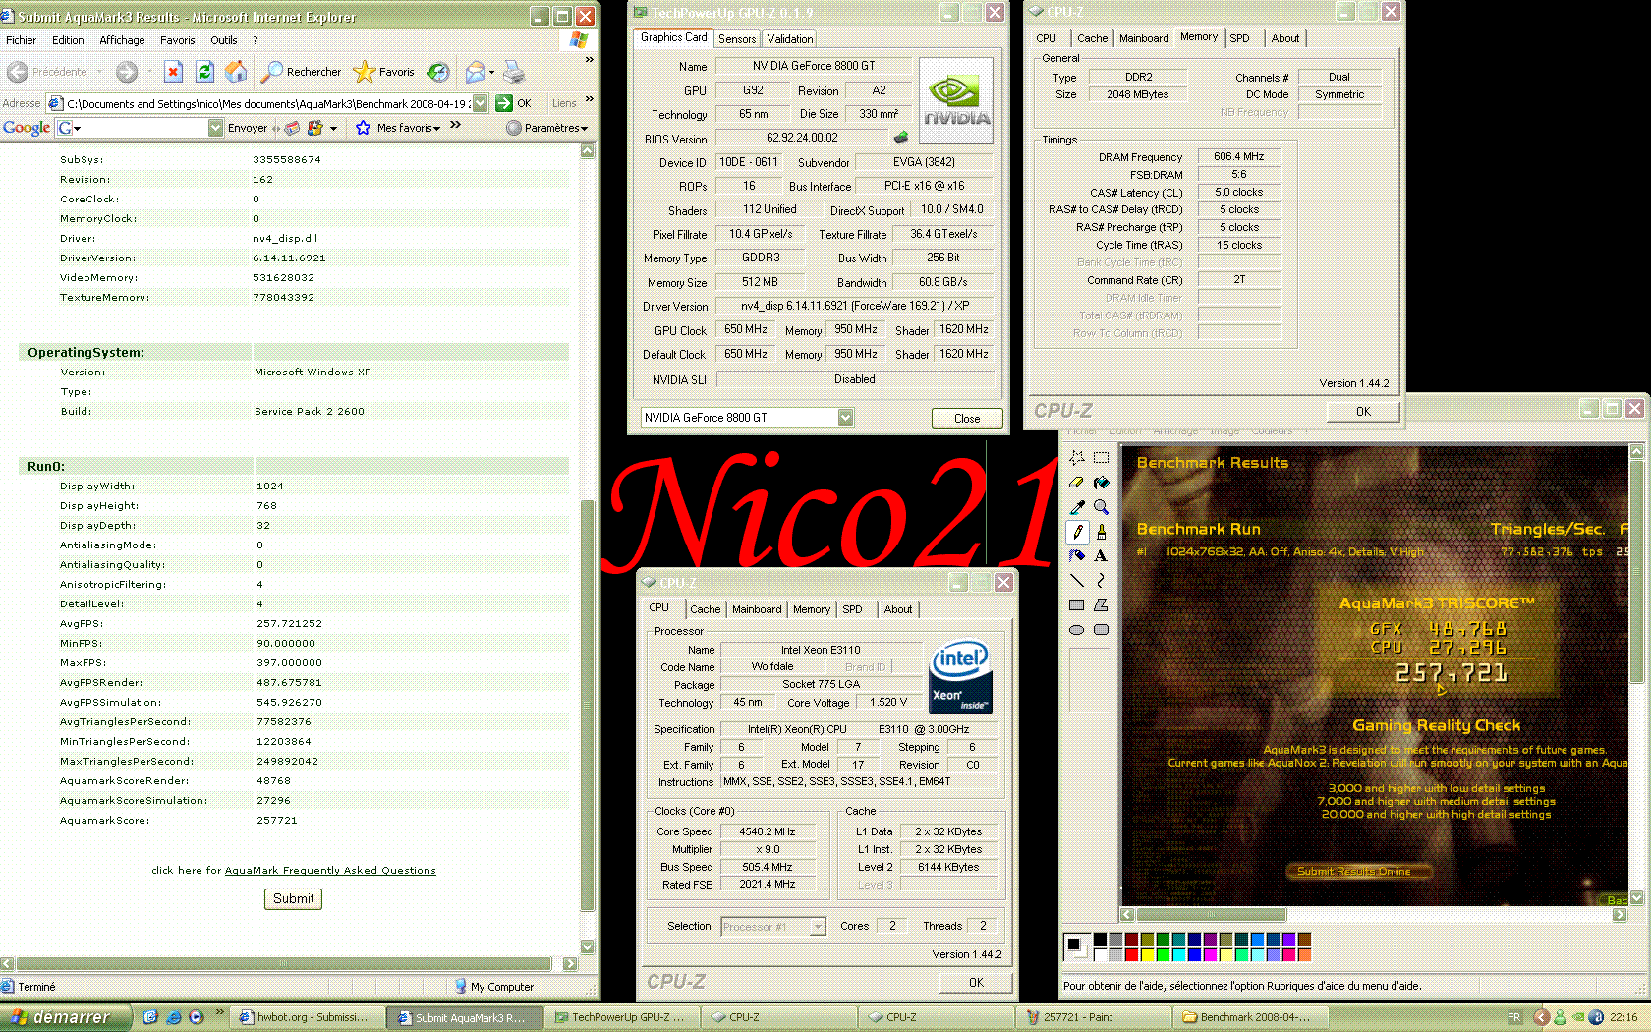Open the Mail button dropdown arrow
This screenshot has height=1032, width=1651.
coord(491,72)
